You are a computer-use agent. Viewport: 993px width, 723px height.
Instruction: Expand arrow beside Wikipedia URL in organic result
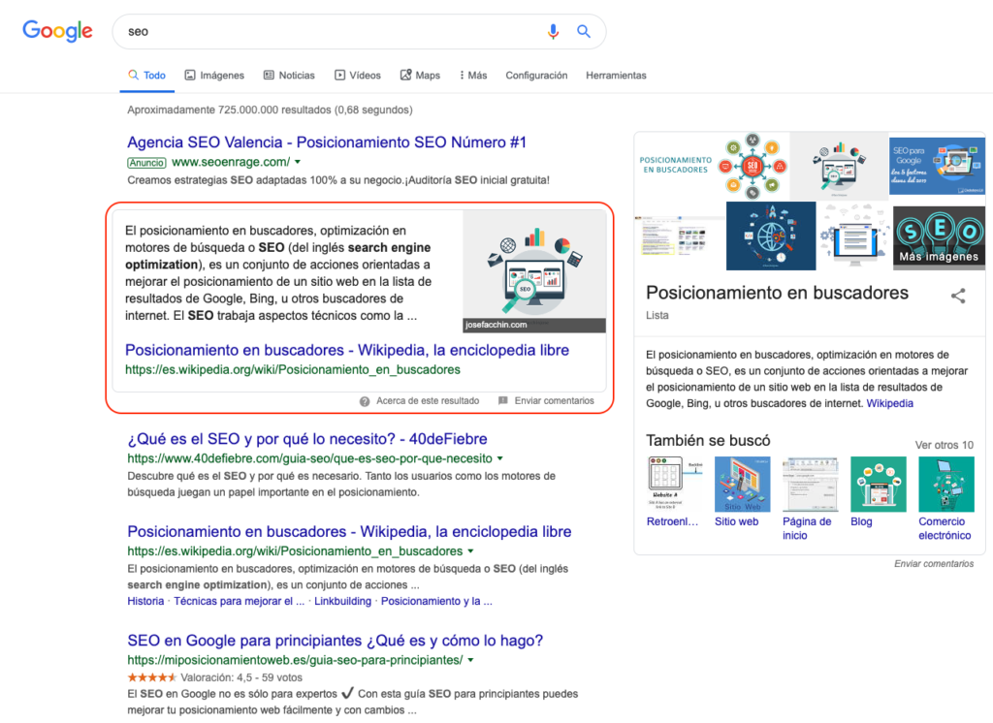coord(470,551)
